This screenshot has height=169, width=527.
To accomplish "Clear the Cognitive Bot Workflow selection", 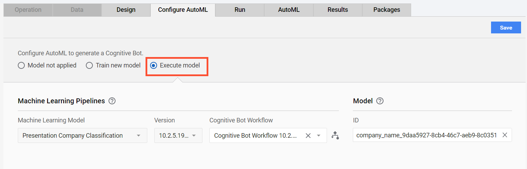I will (308, 136).
